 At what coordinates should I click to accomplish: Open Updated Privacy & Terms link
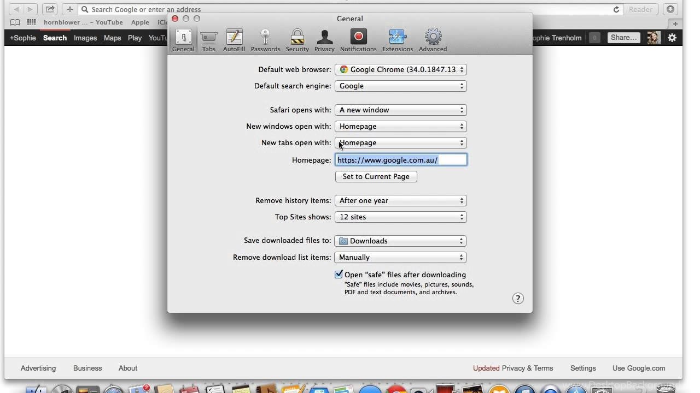[x=513, y=368]
